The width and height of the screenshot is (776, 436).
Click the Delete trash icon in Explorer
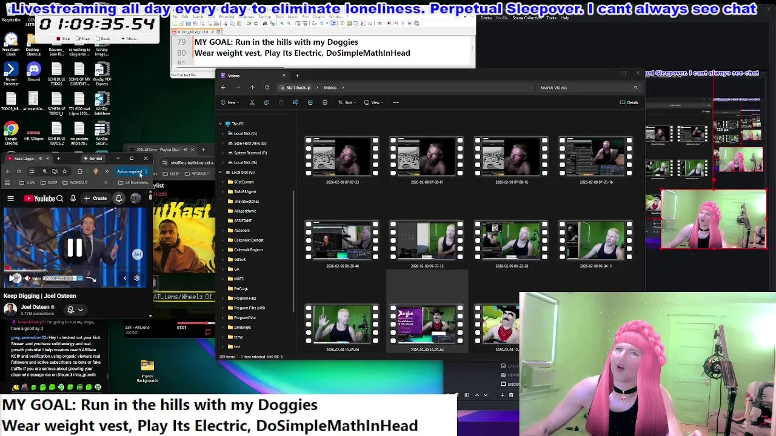point(325,102)
